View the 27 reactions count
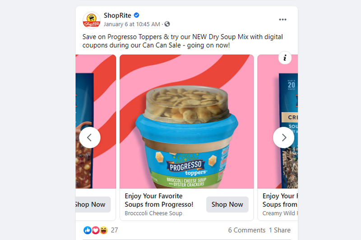Image resolution: width=361 pixels, height=240 pixels. pyautogui.click(x=115, y=230)
